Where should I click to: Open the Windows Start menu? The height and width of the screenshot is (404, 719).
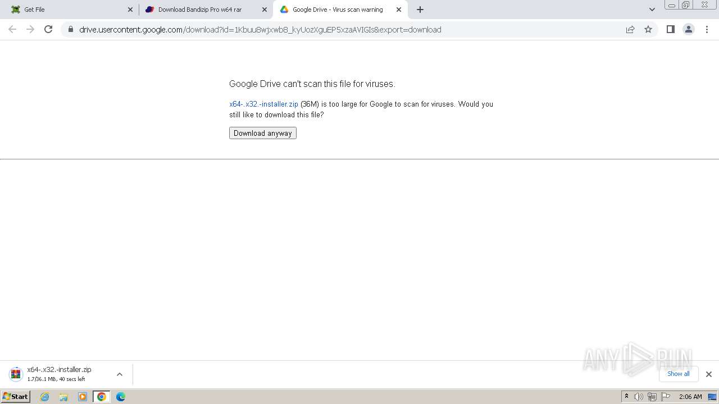(x=16, y=397)
